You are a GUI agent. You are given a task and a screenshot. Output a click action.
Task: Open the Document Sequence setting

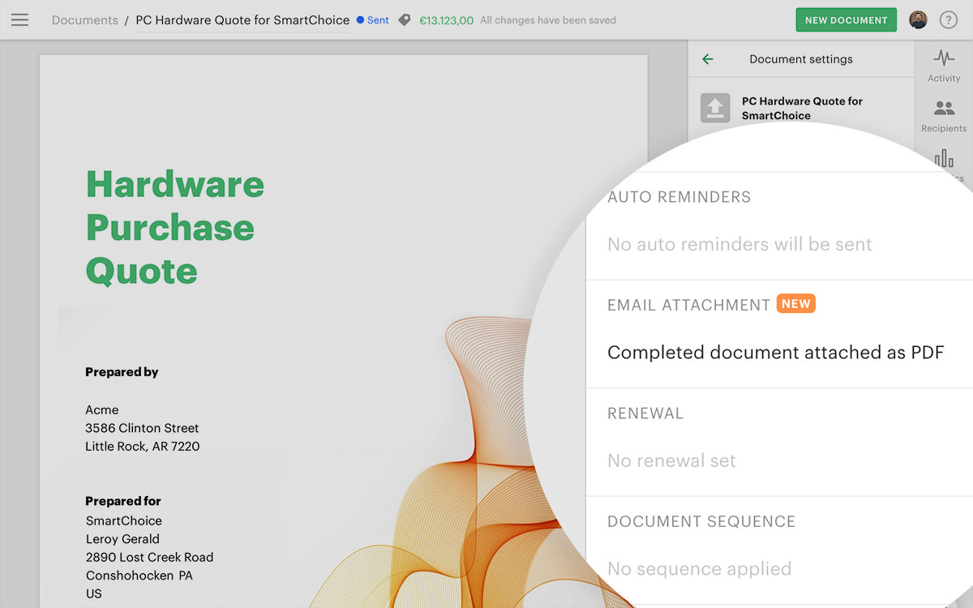tap(778, 550)
